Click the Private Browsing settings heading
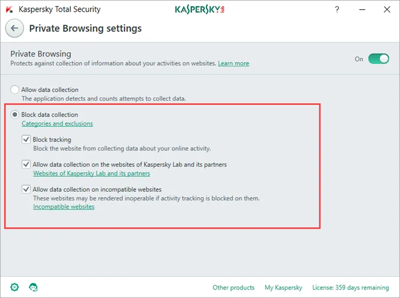The width and height of the screenshot is (400, 298). point(85,28)
